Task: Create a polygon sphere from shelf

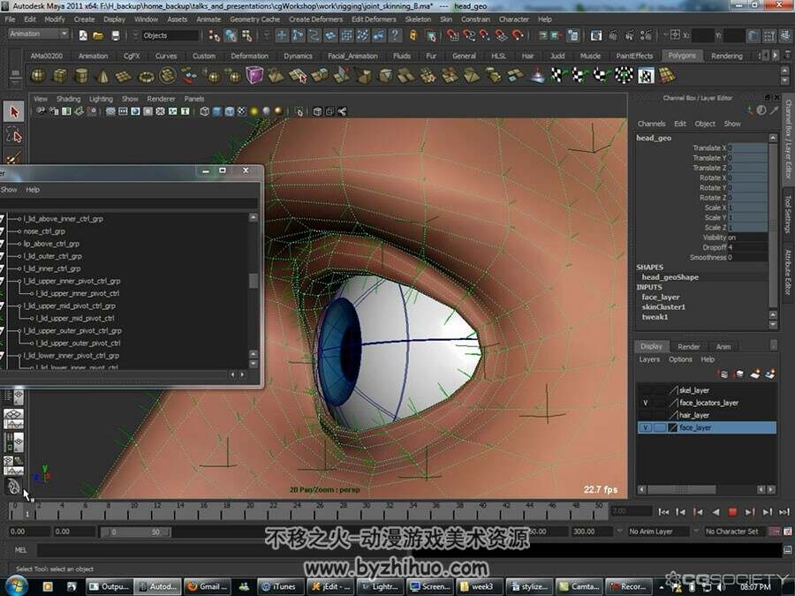Action: [x=38, y=76]
